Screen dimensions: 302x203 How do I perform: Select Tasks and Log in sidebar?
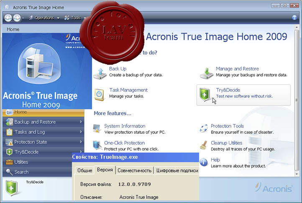[x=44, y=132]
